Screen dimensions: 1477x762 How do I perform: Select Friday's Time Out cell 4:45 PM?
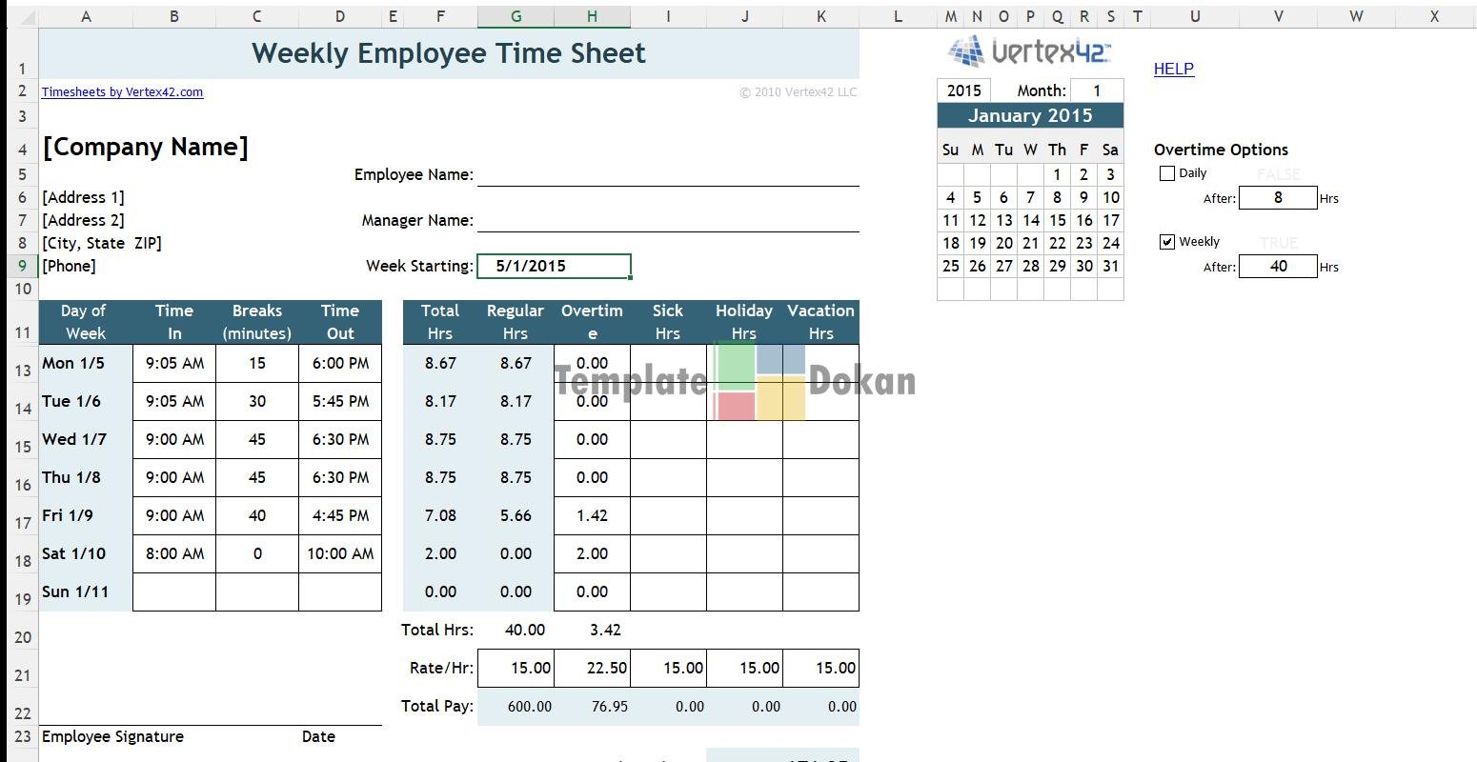(340, 515)
